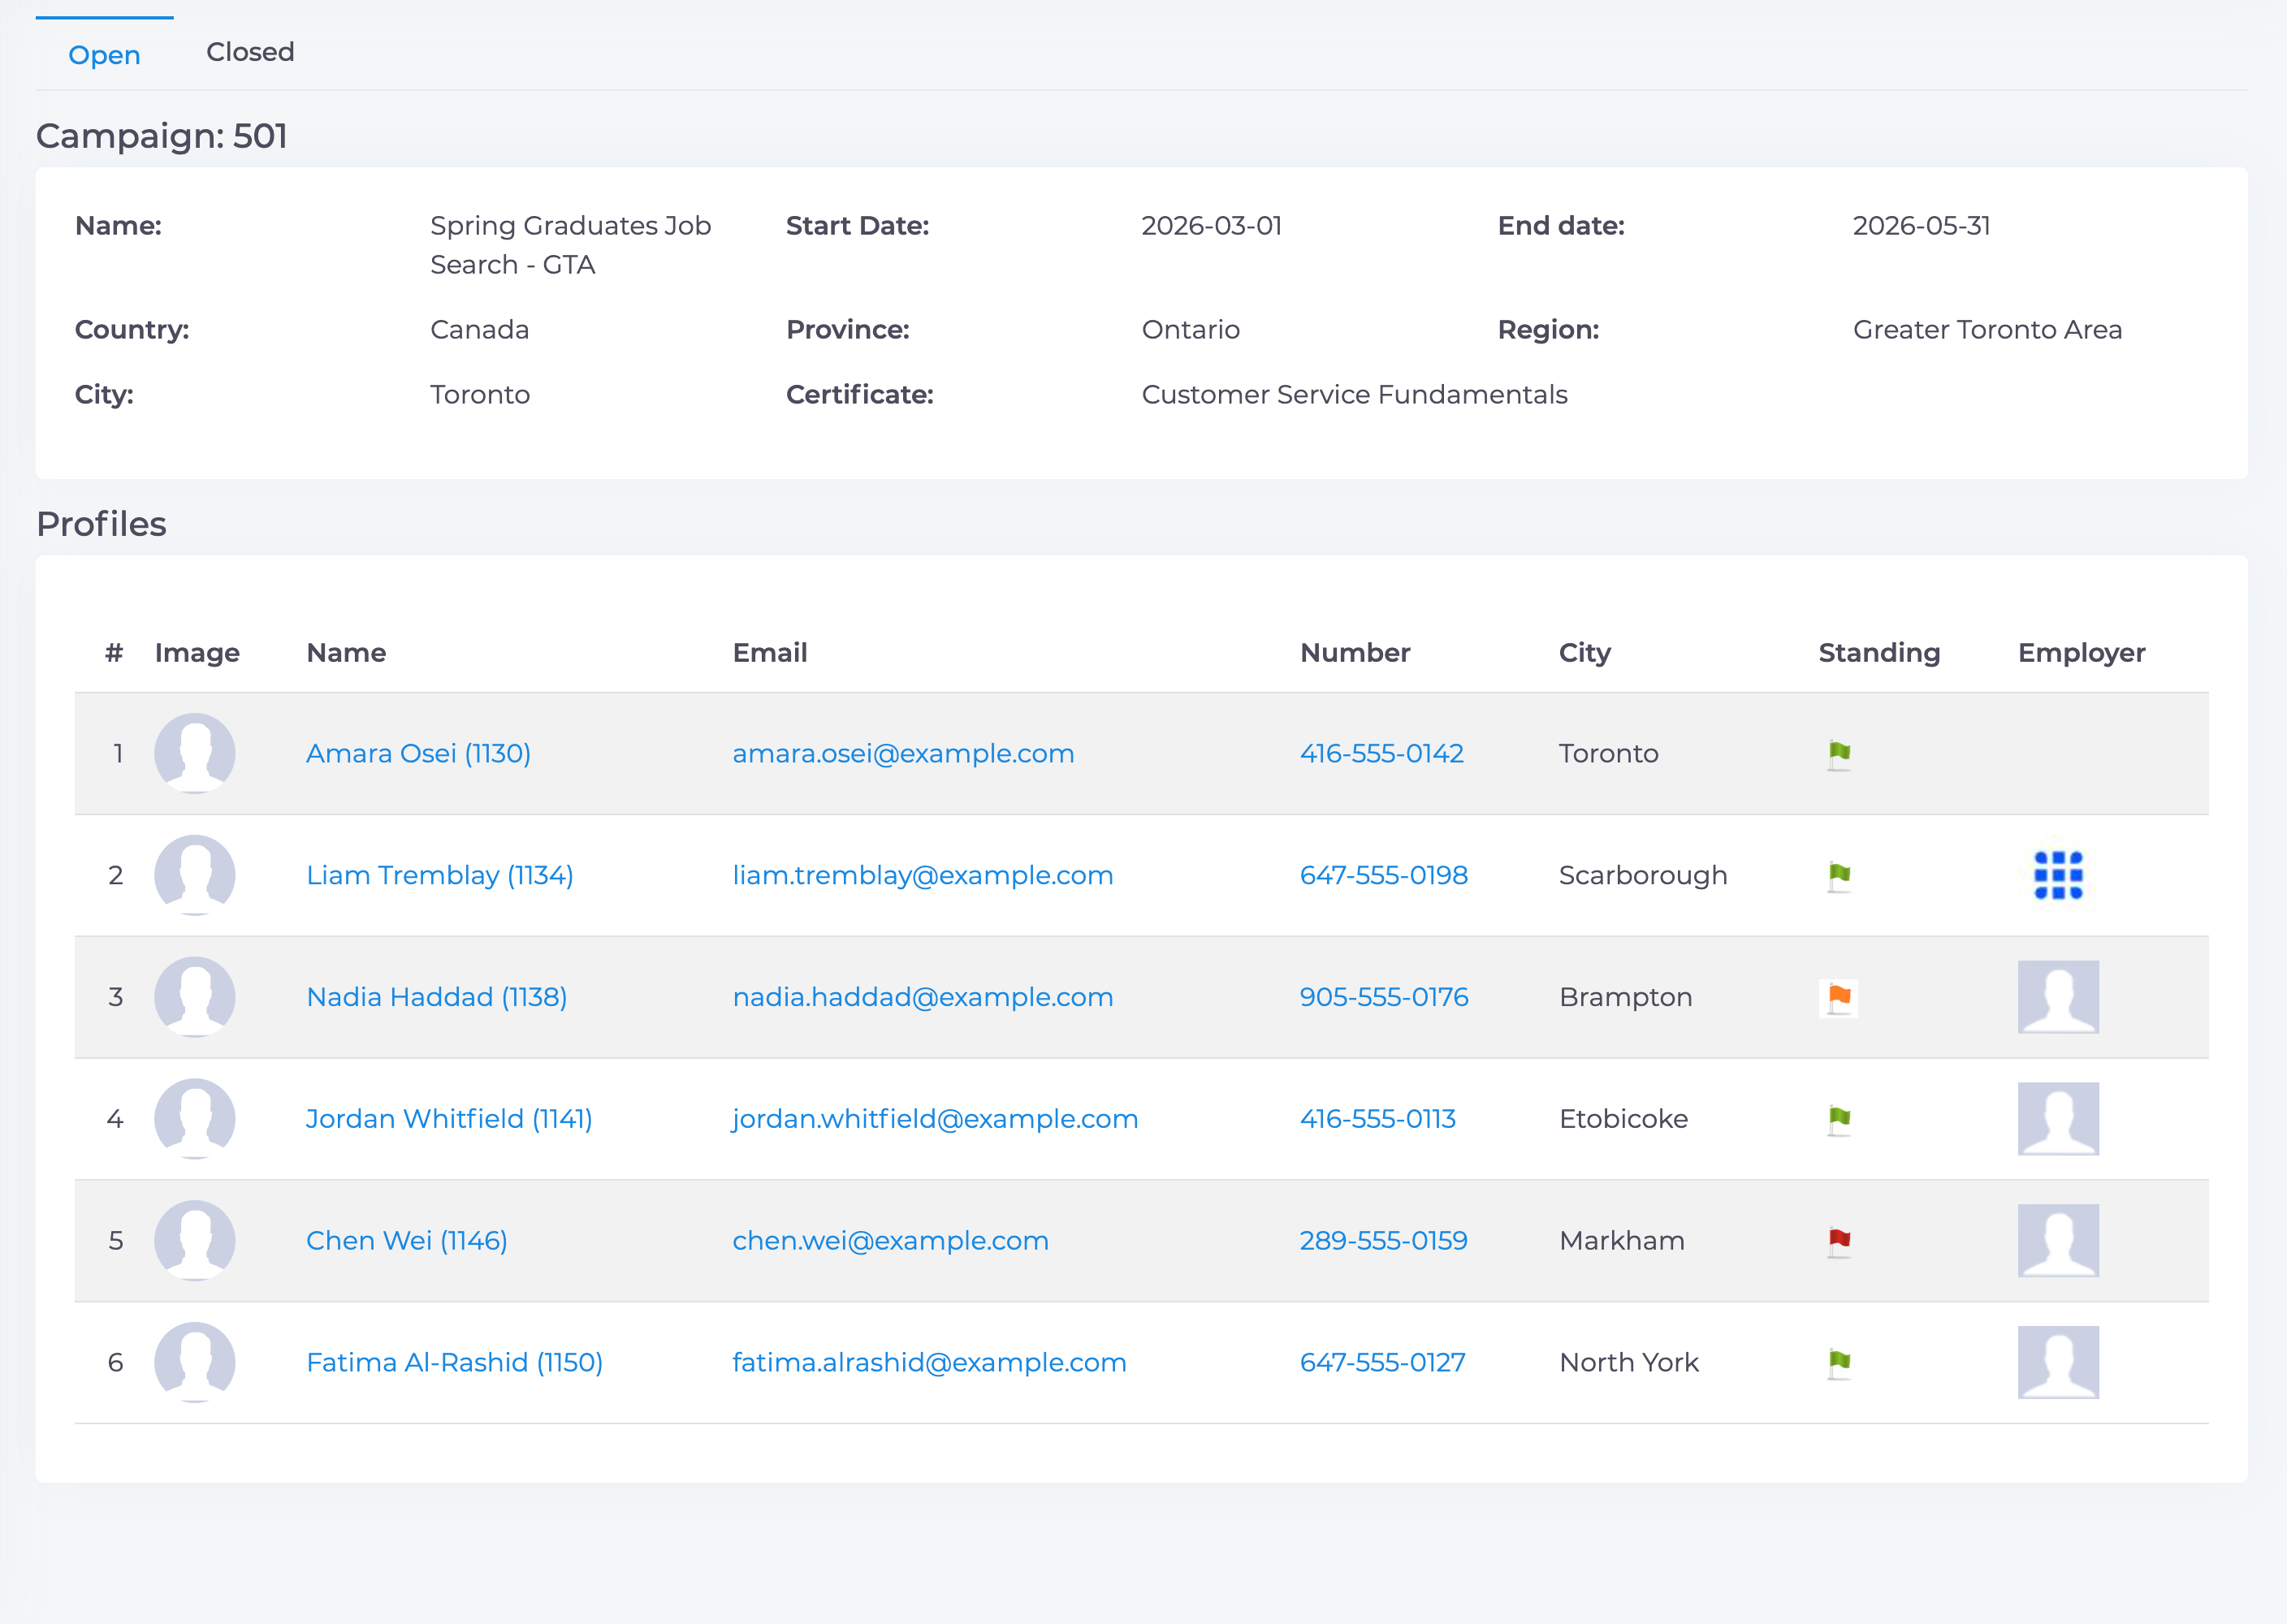Switch to the Open tab

(x=104, y=55)
